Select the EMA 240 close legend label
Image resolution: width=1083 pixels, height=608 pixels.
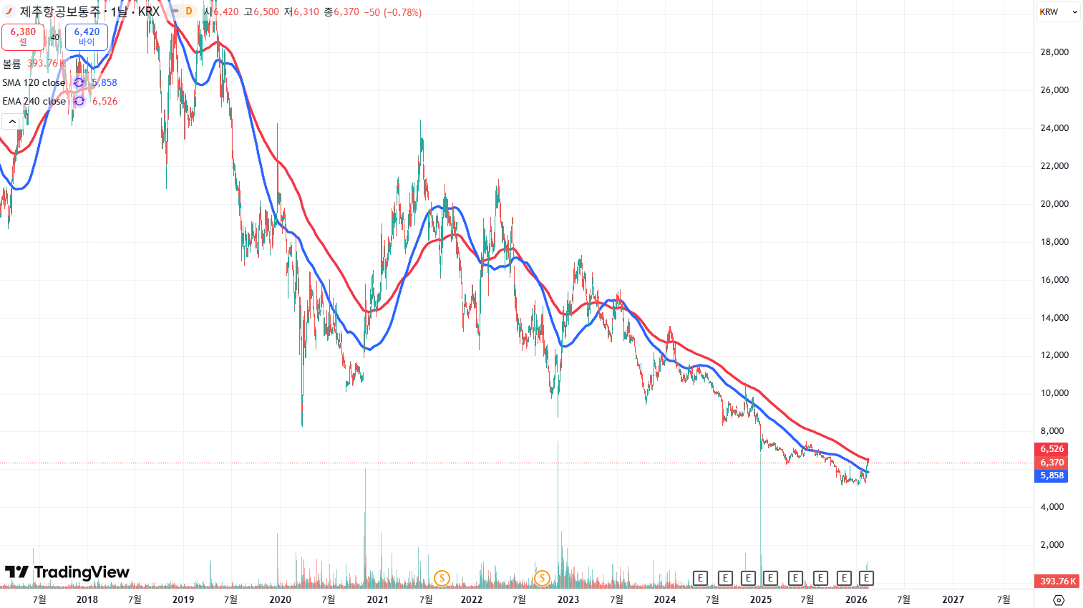click(x=34, y=101)
